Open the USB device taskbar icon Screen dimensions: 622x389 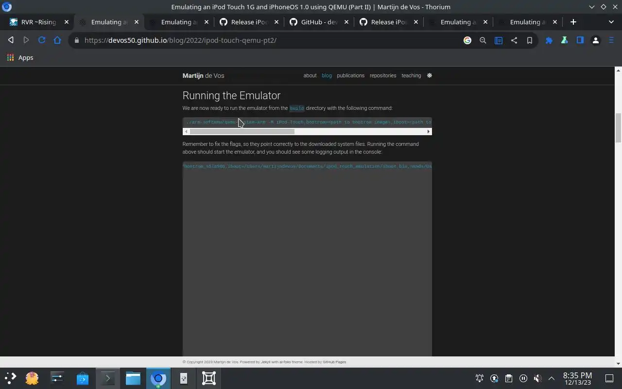[x=184, y=378]
